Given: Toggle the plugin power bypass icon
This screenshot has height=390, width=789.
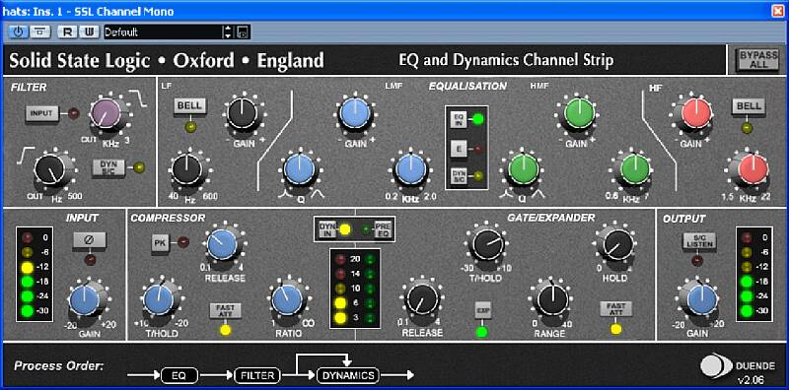Looking at the screenshot, I should pos(18,32).
